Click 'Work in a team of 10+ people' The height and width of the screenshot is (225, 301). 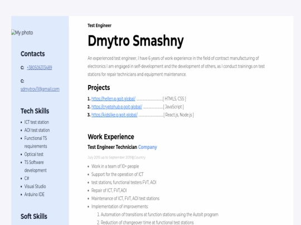pyautogui.click(x=115, y=166)
